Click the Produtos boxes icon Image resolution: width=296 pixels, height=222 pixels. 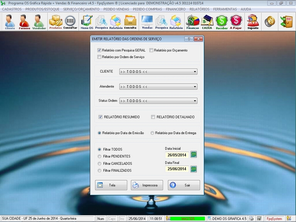[55, 22]
